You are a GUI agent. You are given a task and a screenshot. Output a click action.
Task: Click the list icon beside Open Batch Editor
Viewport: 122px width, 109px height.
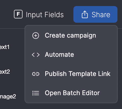(36, 93)
